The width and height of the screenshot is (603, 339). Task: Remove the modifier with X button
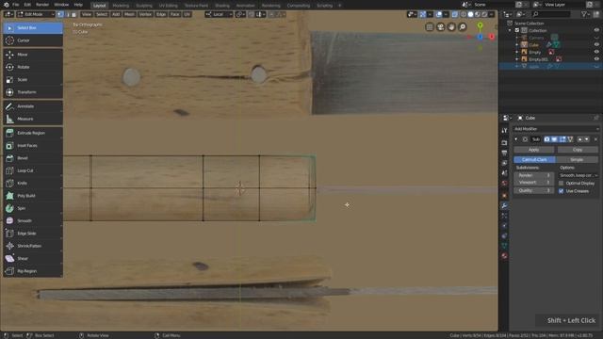point(595,139)
